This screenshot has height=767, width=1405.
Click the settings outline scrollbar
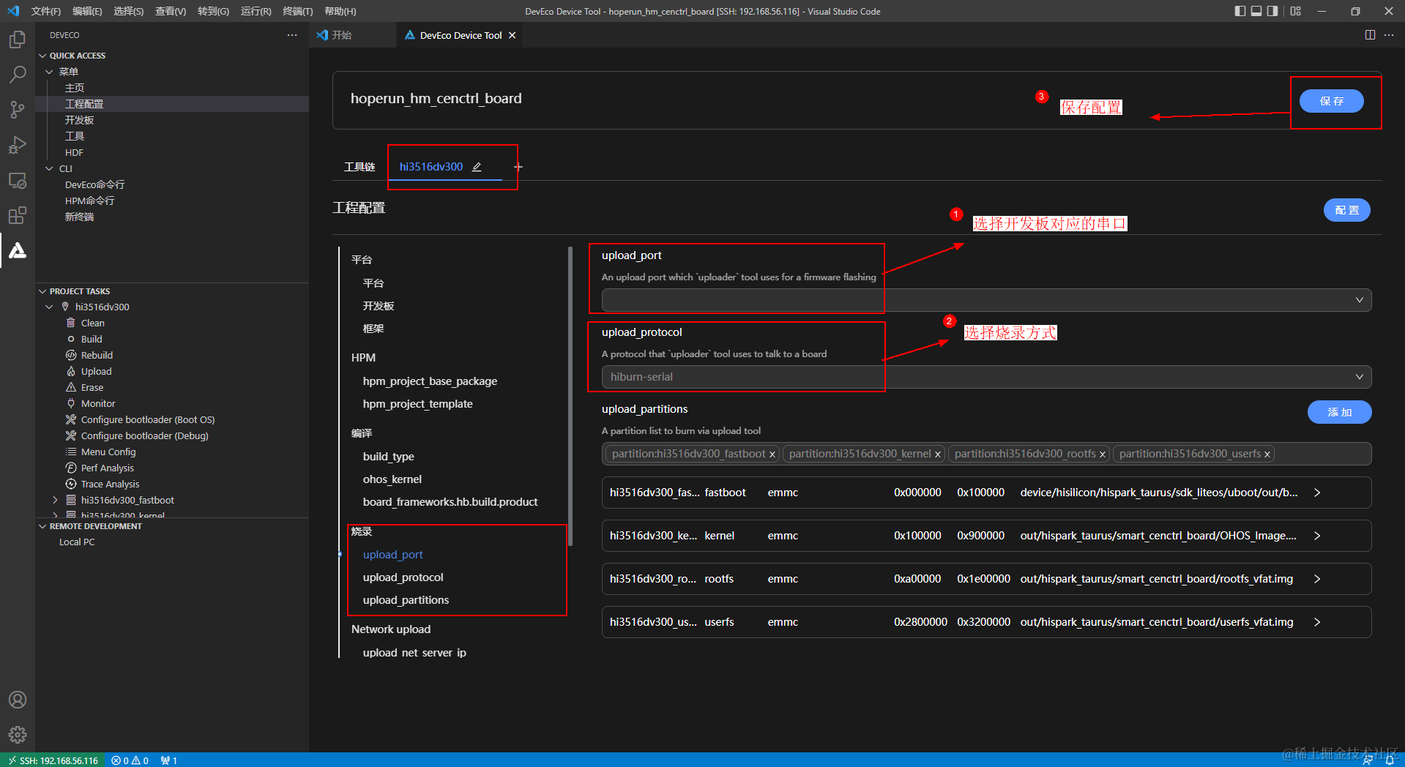(570, 397)
